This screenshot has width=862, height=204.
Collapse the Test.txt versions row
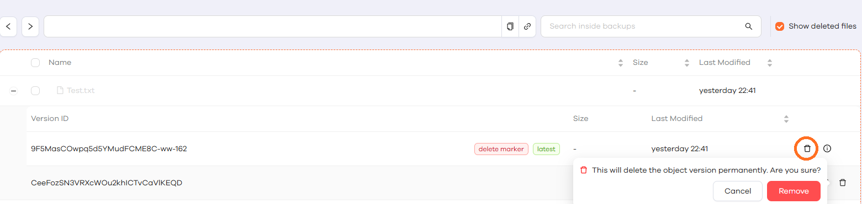point(13,91)
